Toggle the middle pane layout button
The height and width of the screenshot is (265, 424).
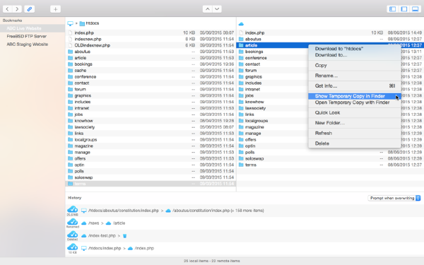(404, 9)
